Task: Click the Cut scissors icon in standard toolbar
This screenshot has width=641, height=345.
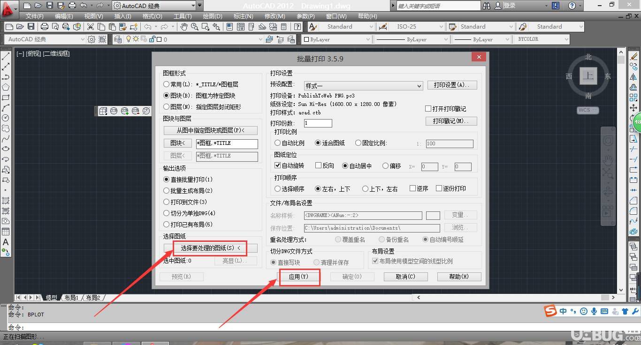Action: pos(91,27)
